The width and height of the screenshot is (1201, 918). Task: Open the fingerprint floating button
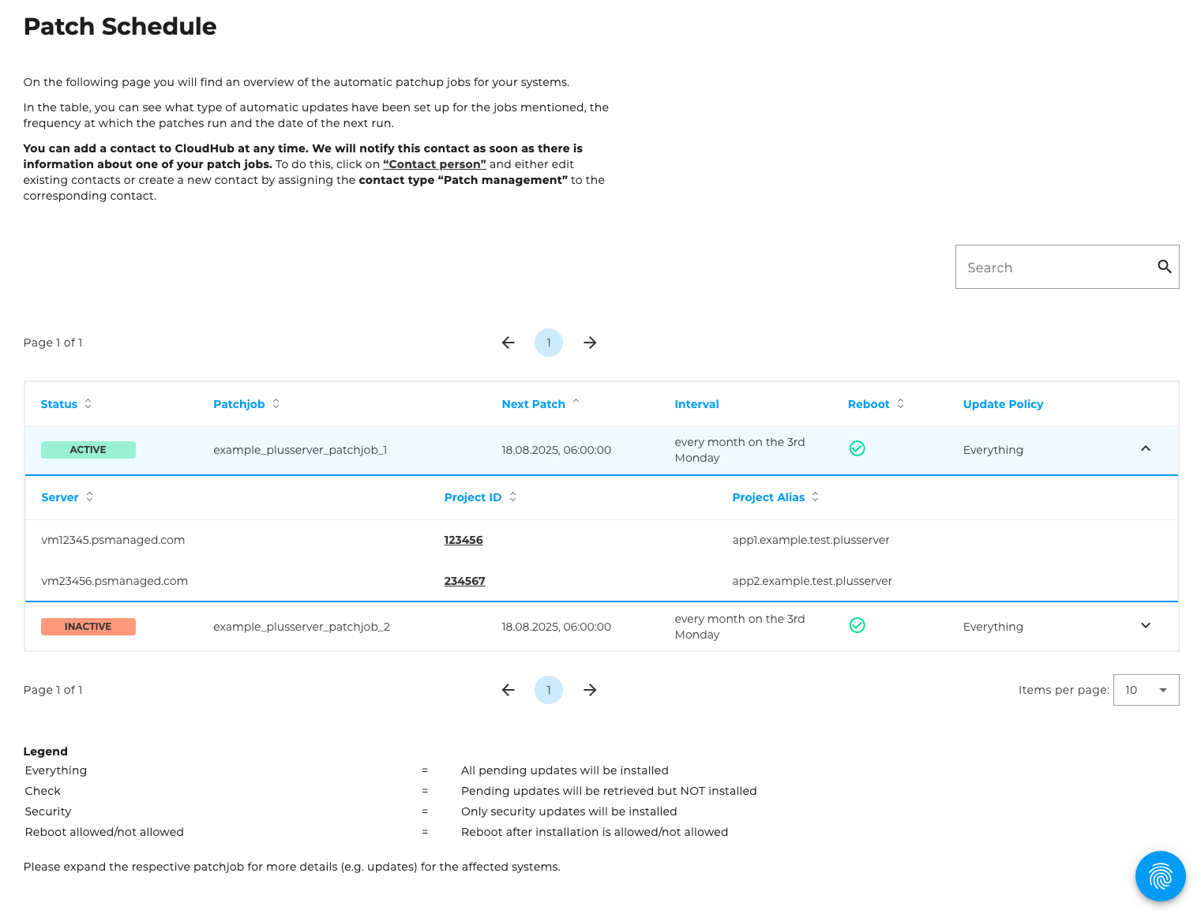click(1160, 875)
